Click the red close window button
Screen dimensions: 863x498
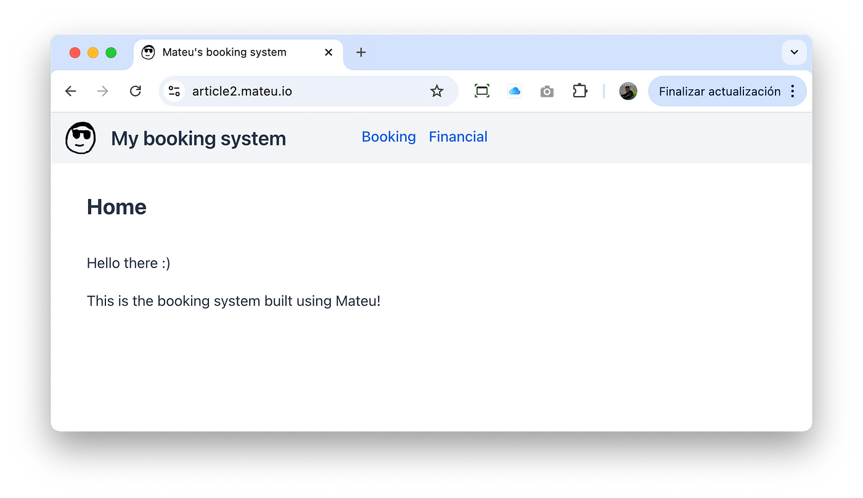[x=75, y=52]
